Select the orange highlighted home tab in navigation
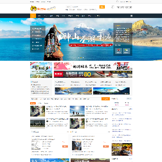This screenshot has width=162, height=162. pyautogui.click(x=33, y=16)
